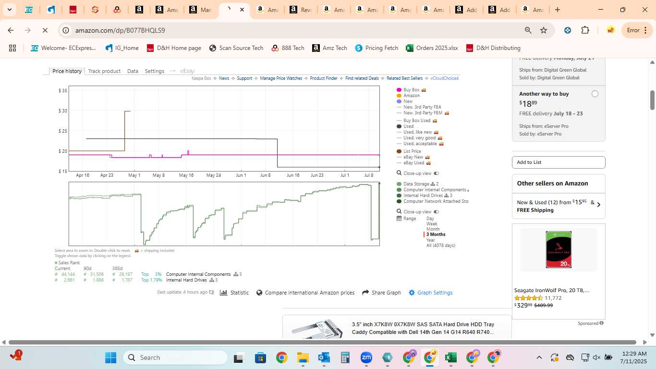Select the 'Another way to buy' radio button
This screenshot has width=656, height=369.
point(595,94)
